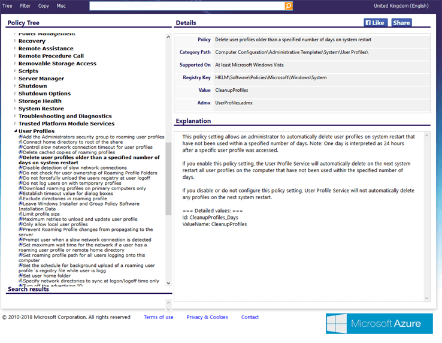Screen dimensions: 442x343
Task: Click policy icon for Only allow local user profiles
Action: 20,224
